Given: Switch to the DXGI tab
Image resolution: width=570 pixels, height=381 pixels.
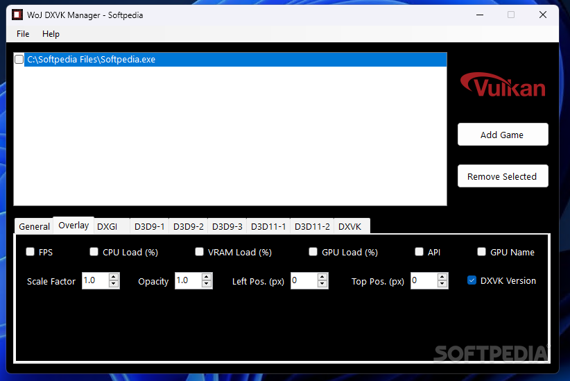Looking at the screenshot, I should click(112, 226).
